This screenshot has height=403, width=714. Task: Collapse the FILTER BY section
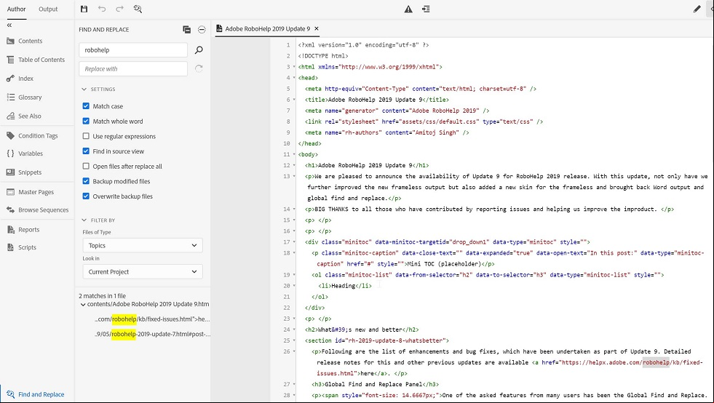point(84,220)
